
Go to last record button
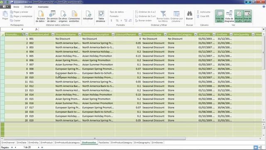[x=42, y=147]
